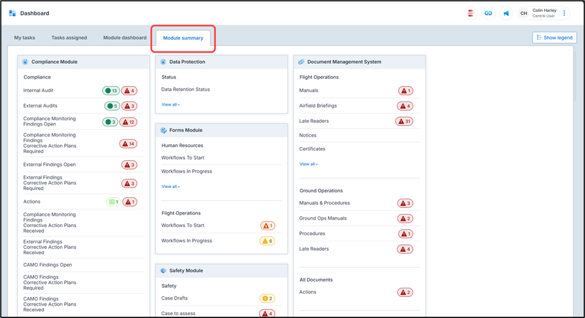Select the Tasks assigned tab

[x=69, y=38]
